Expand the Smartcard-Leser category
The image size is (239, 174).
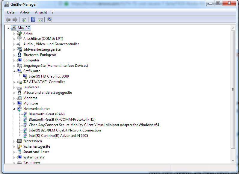[x=14, y=152]
